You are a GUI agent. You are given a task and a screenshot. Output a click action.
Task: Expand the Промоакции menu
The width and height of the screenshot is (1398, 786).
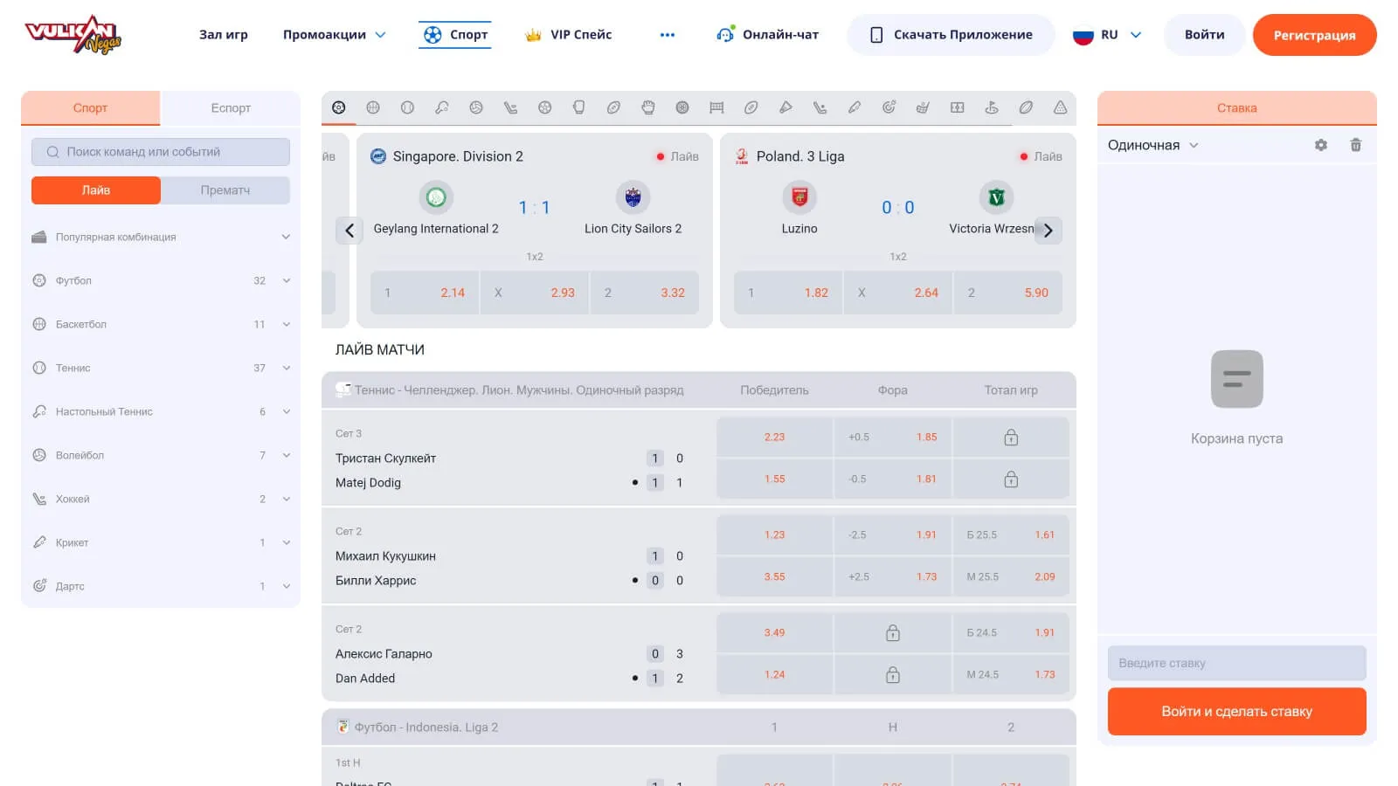[x=334, y=35]
